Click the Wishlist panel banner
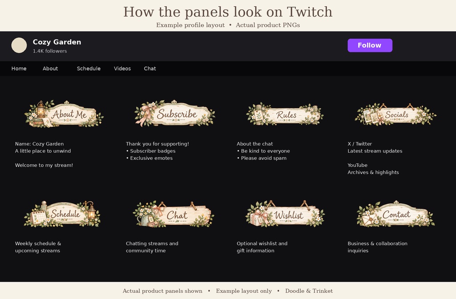The height and width of the screenshot is (299, 456). [x=285, y=214]
